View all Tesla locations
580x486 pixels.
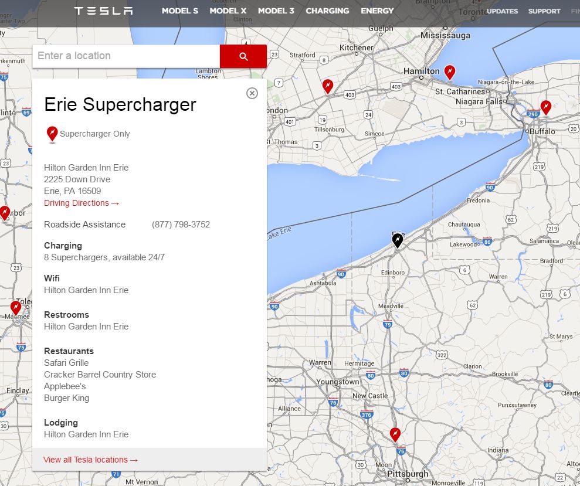coord(91,460)
